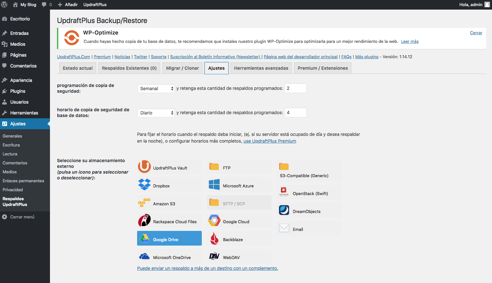The image size is (492, 283).
Task: Toggle Microsoft OneDrive storage option
Action: 144,257
